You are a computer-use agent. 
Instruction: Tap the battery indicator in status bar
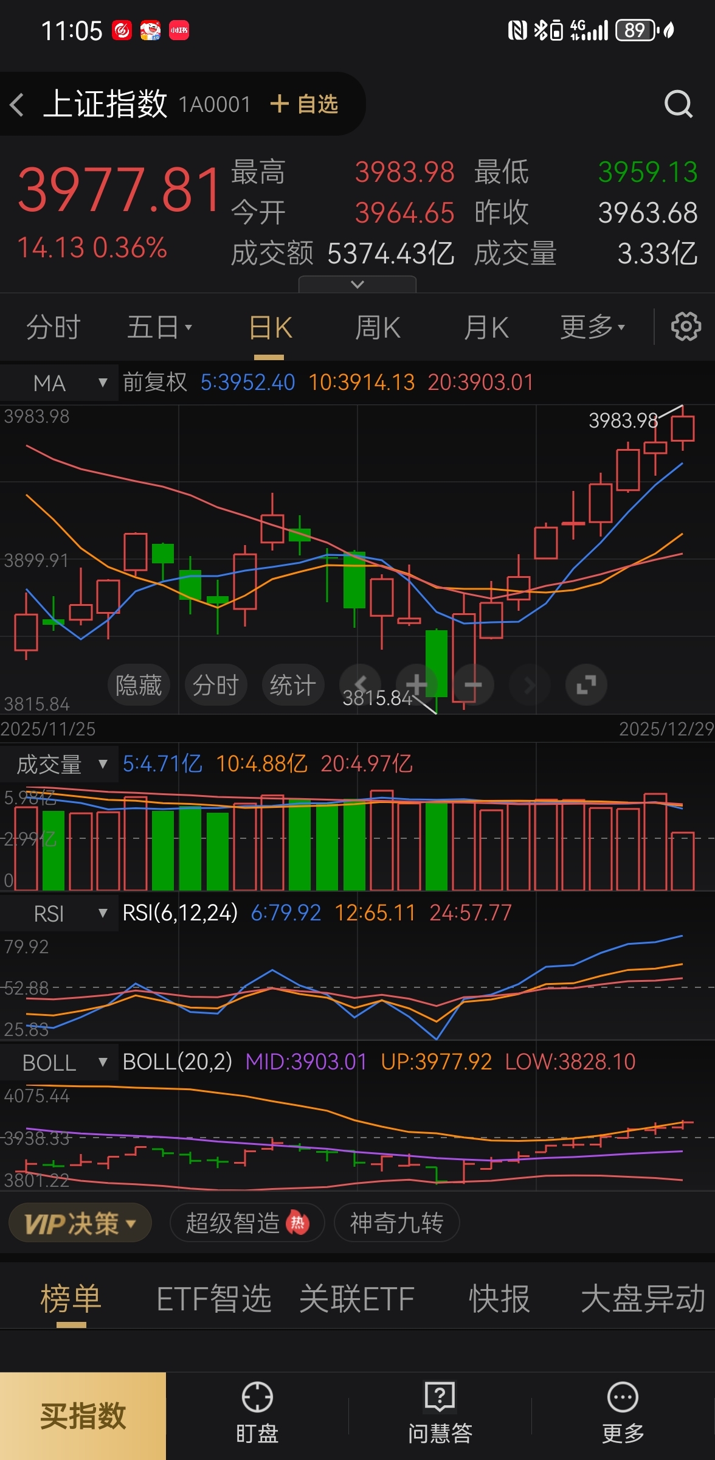(637, 30)
